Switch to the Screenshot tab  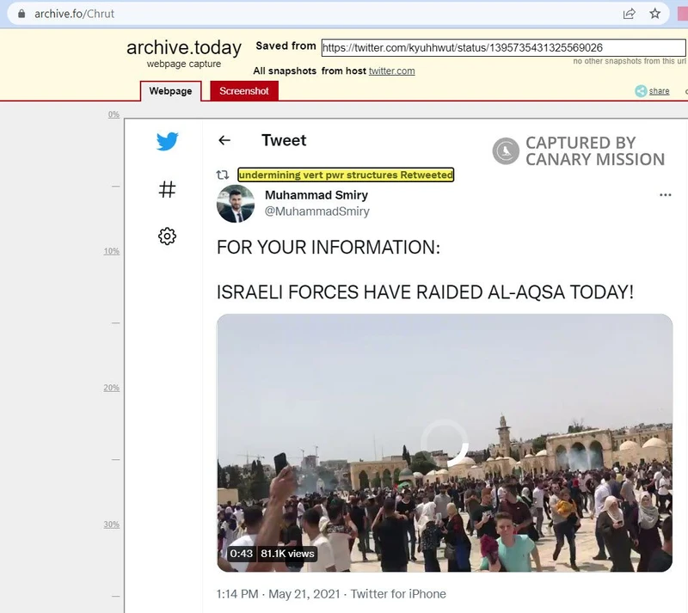(x=244, y=91)
